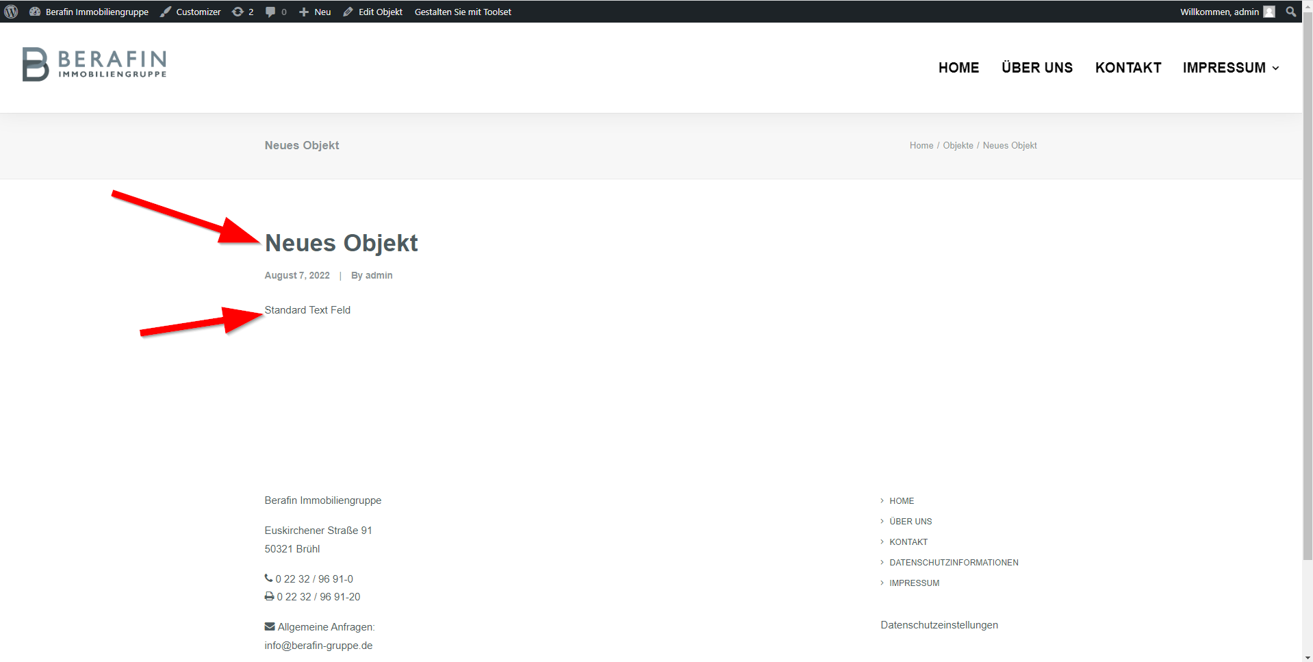This screenshot has width=1313, height=662.
Task: Expand the Impressum menu chevron
Action: (x=1275, y=68)
